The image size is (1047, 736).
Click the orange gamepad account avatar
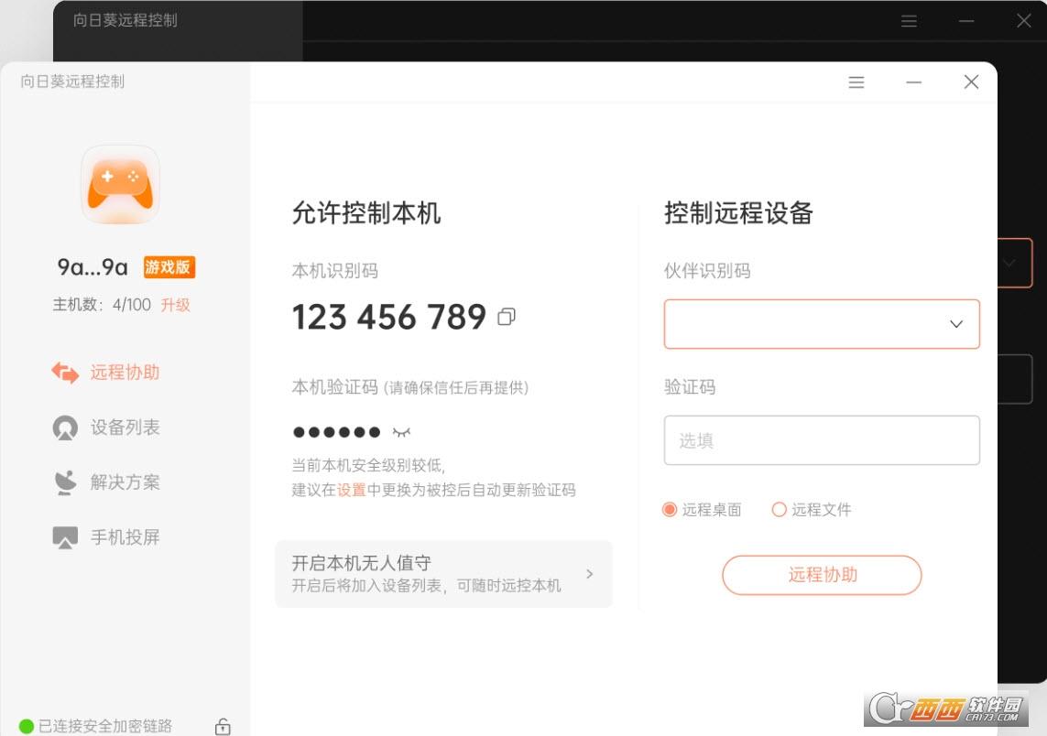click(120, 185)
